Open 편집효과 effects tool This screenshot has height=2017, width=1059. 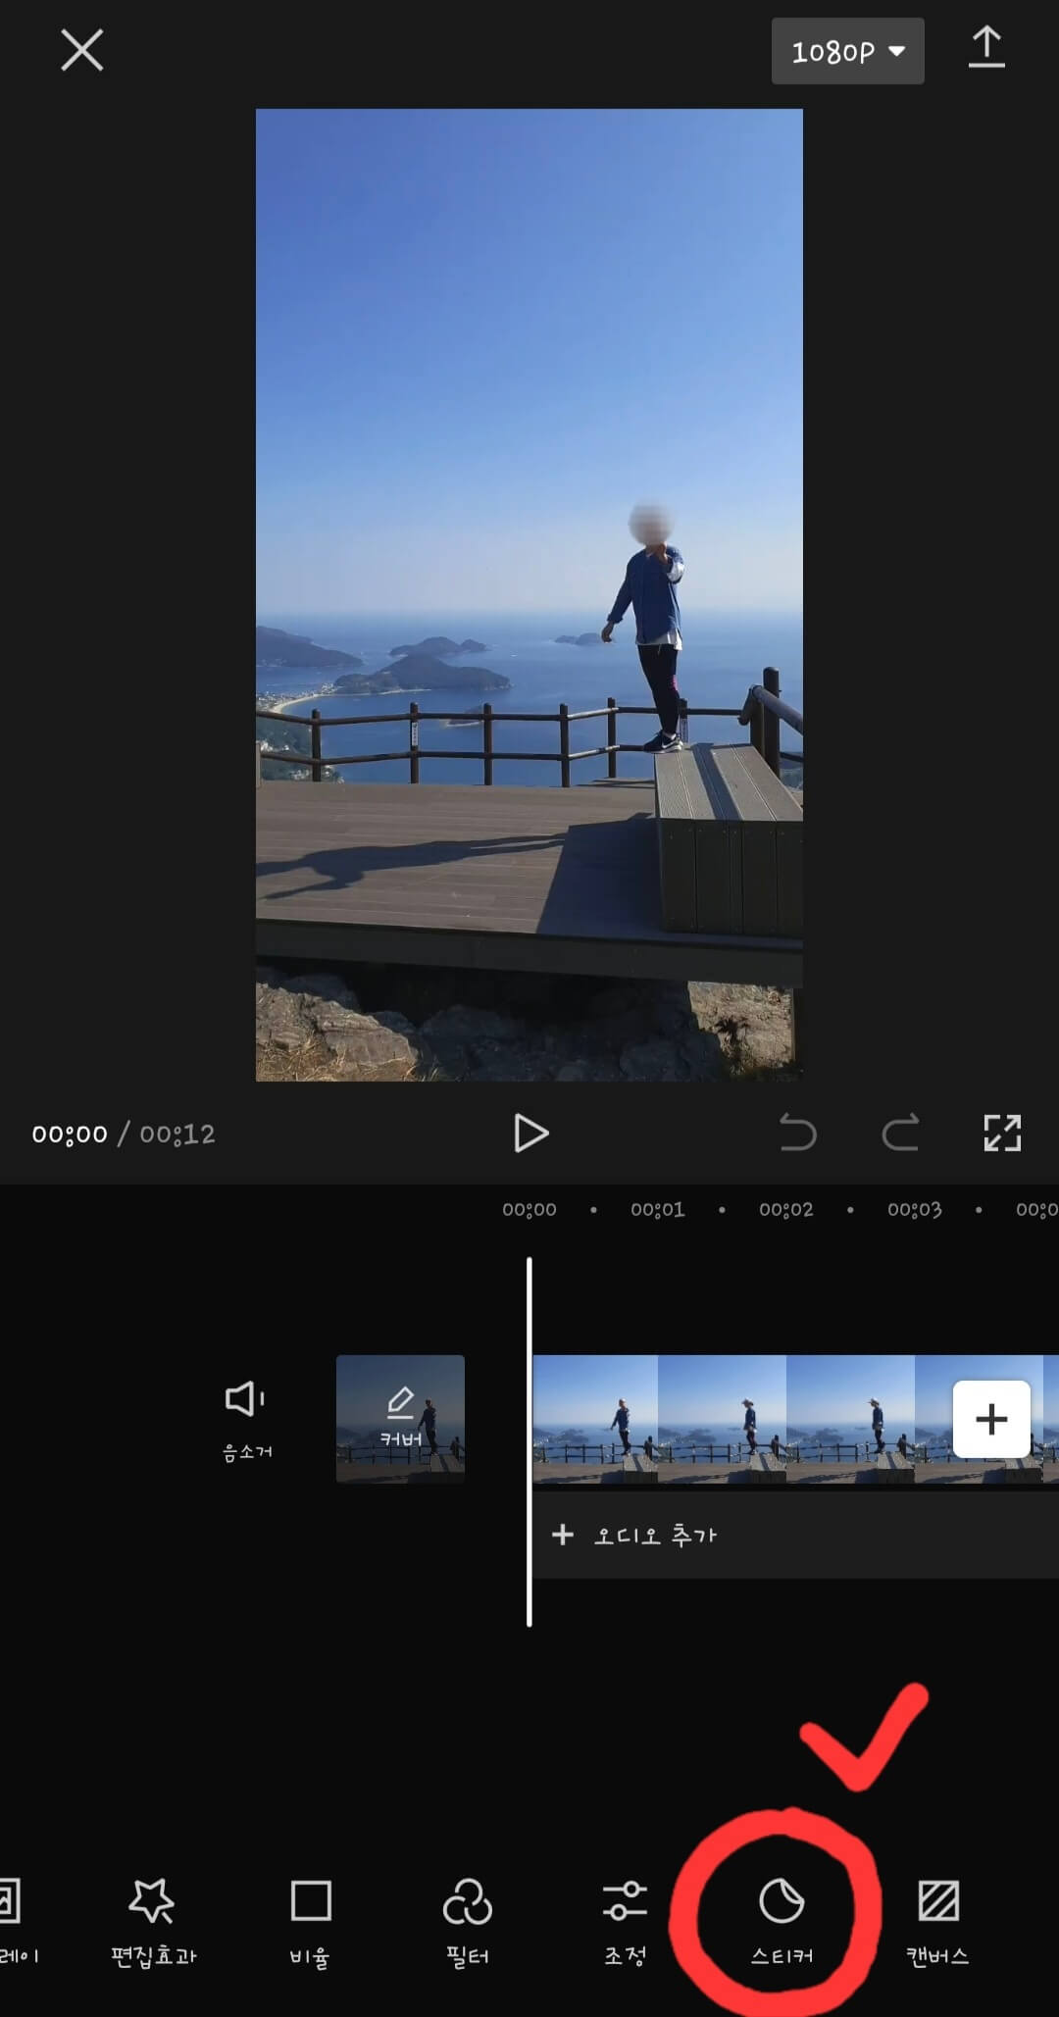tap(153, 1924)
